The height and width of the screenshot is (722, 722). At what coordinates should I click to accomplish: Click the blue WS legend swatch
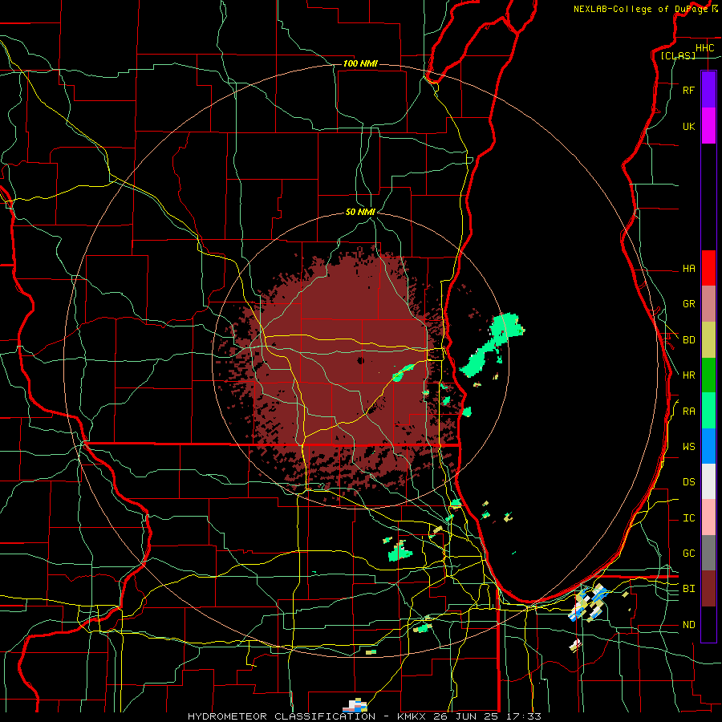[x=708, y=446]
